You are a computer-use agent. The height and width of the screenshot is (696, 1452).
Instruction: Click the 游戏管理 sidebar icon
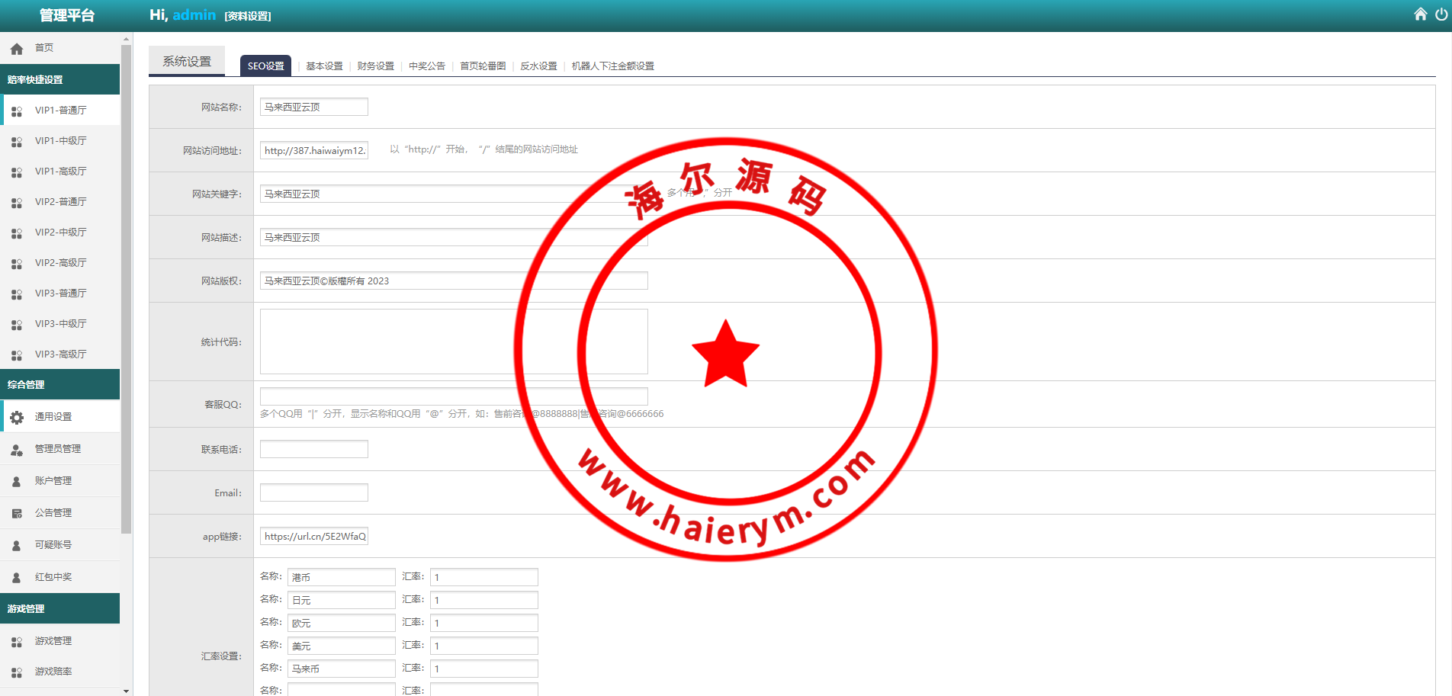coord(17,642)
